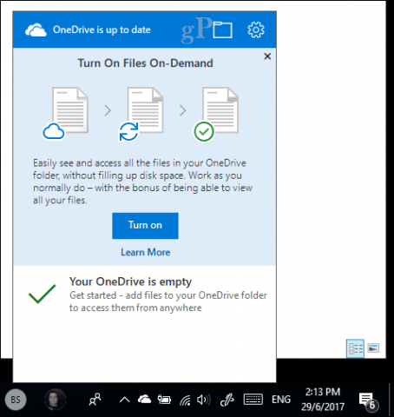Switch to details list view in window behind
This screenshot has height=417, width=394.
pyautogui.click(x=355, y=348)
